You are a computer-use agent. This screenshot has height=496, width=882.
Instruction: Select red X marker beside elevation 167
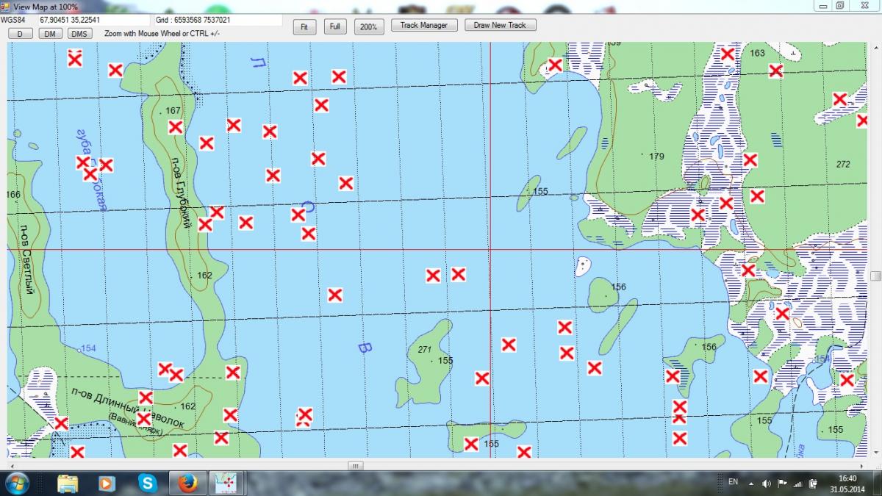176,127
